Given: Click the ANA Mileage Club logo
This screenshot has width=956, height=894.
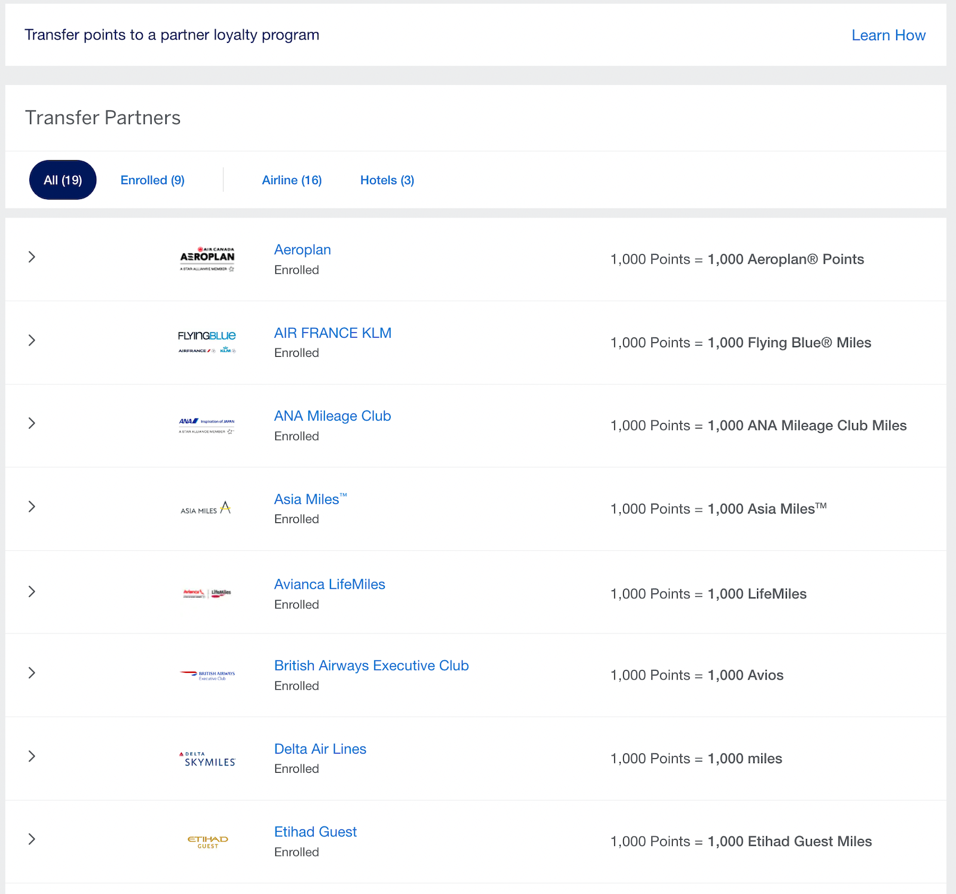Looking at the screenshot, I should click(206, 424).
